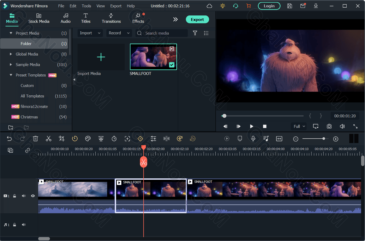
Task: Expand the Sample Media tree
Action: 11,64
